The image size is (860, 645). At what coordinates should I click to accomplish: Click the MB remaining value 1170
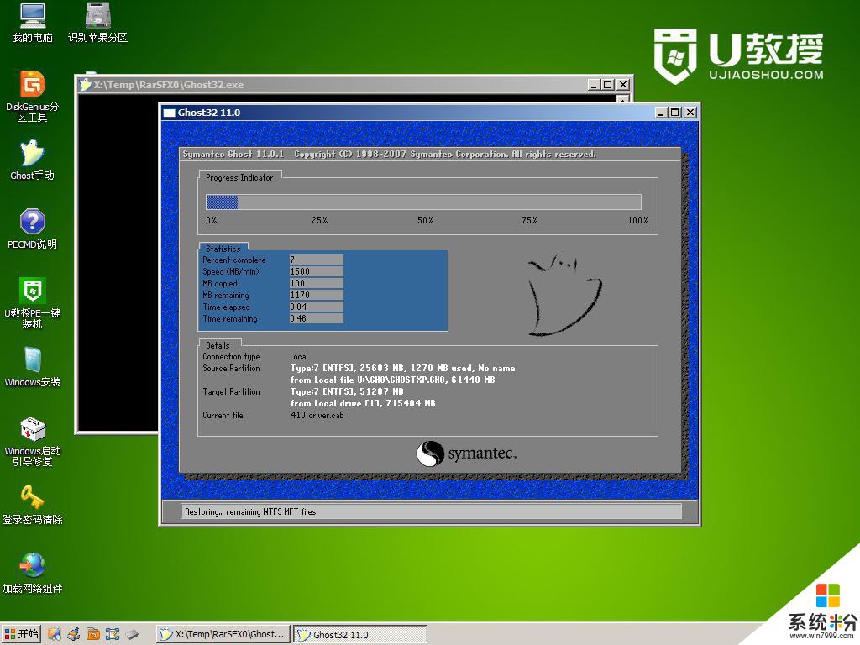coord(317,295)
